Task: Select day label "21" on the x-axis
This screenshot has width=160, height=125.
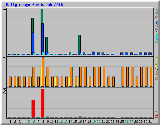Action: pos(103,122)
